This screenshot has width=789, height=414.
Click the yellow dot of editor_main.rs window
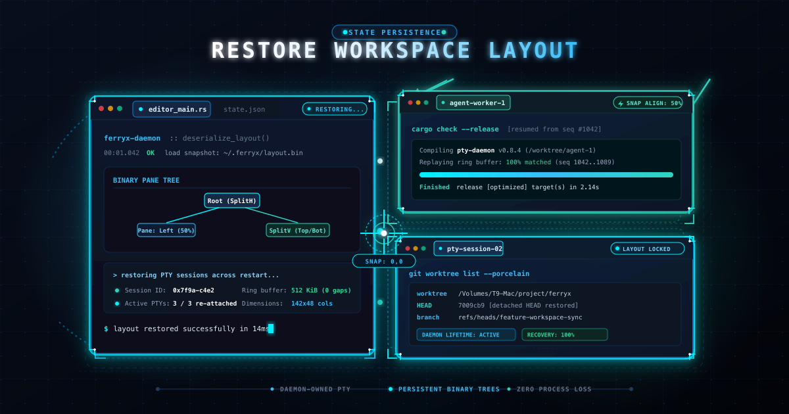point(110,108)
